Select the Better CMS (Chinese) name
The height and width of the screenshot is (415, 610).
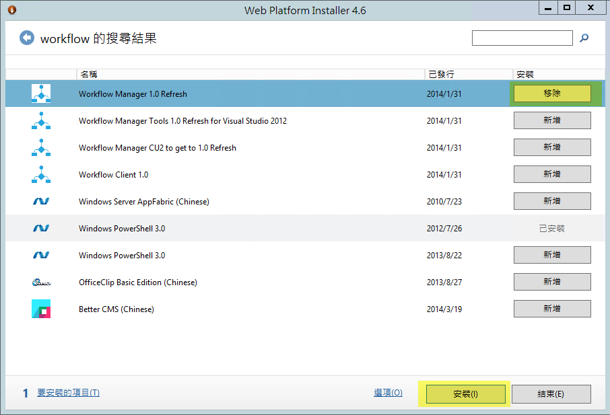click(116, 309)
